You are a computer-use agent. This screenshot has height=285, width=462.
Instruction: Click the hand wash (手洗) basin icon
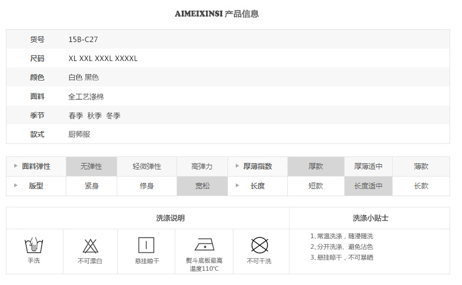(x=34, y=245)
